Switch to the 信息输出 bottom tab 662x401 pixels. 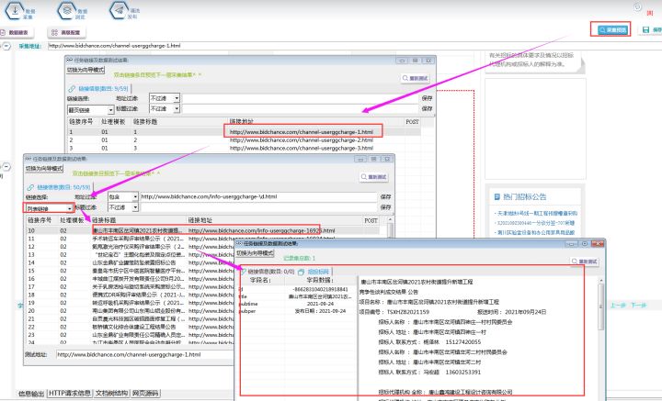tap(31, 394)
